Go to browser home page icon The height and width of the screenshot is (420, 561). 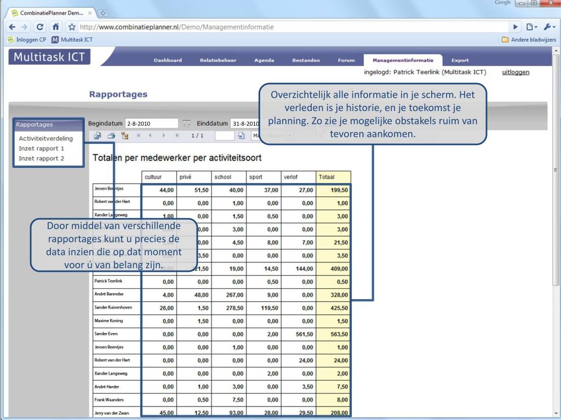[x=56, y=27]
